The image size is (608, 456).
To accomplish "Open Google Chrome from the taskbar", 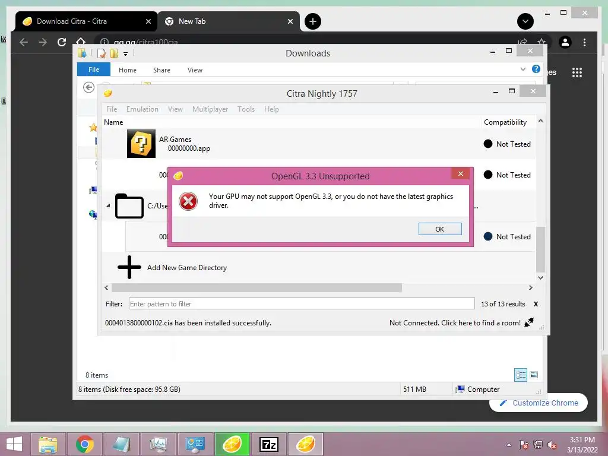I will pos(85,444).
